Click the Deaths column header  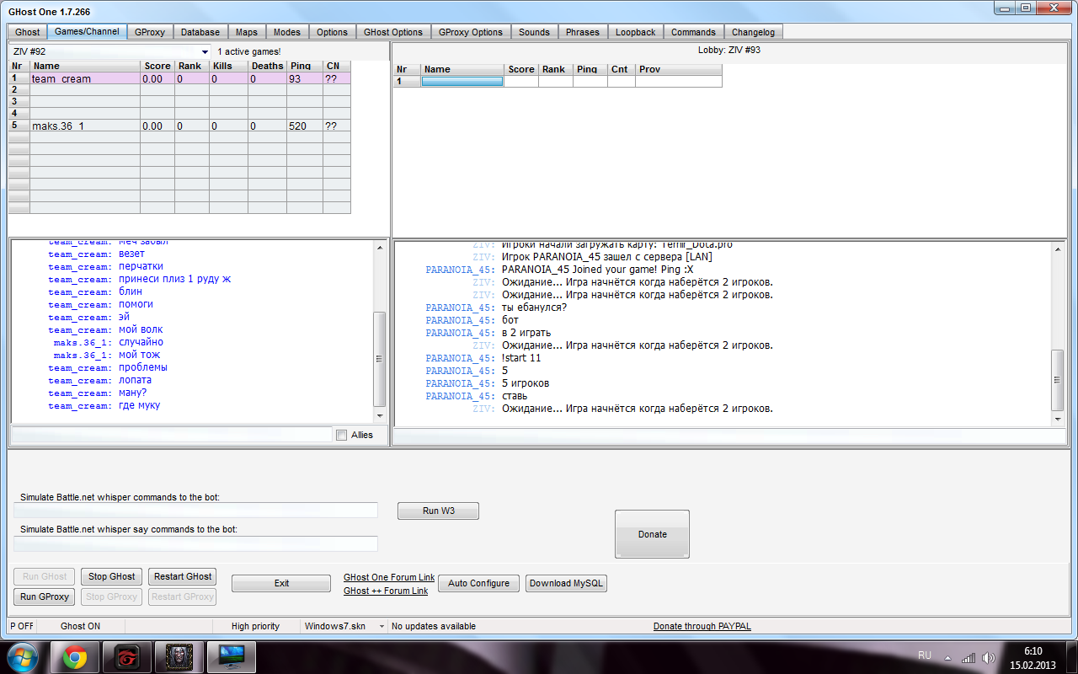267,66
